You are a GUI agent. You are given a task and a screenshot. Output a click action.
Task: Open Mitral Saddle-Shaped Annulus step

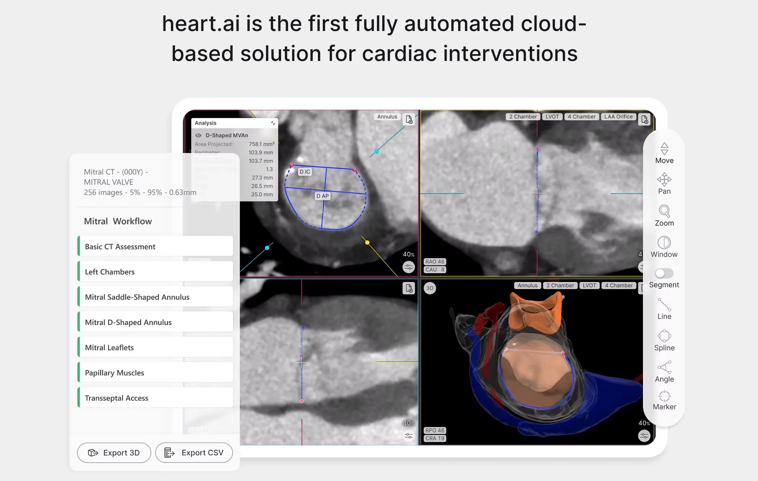(x=155, y=297)
